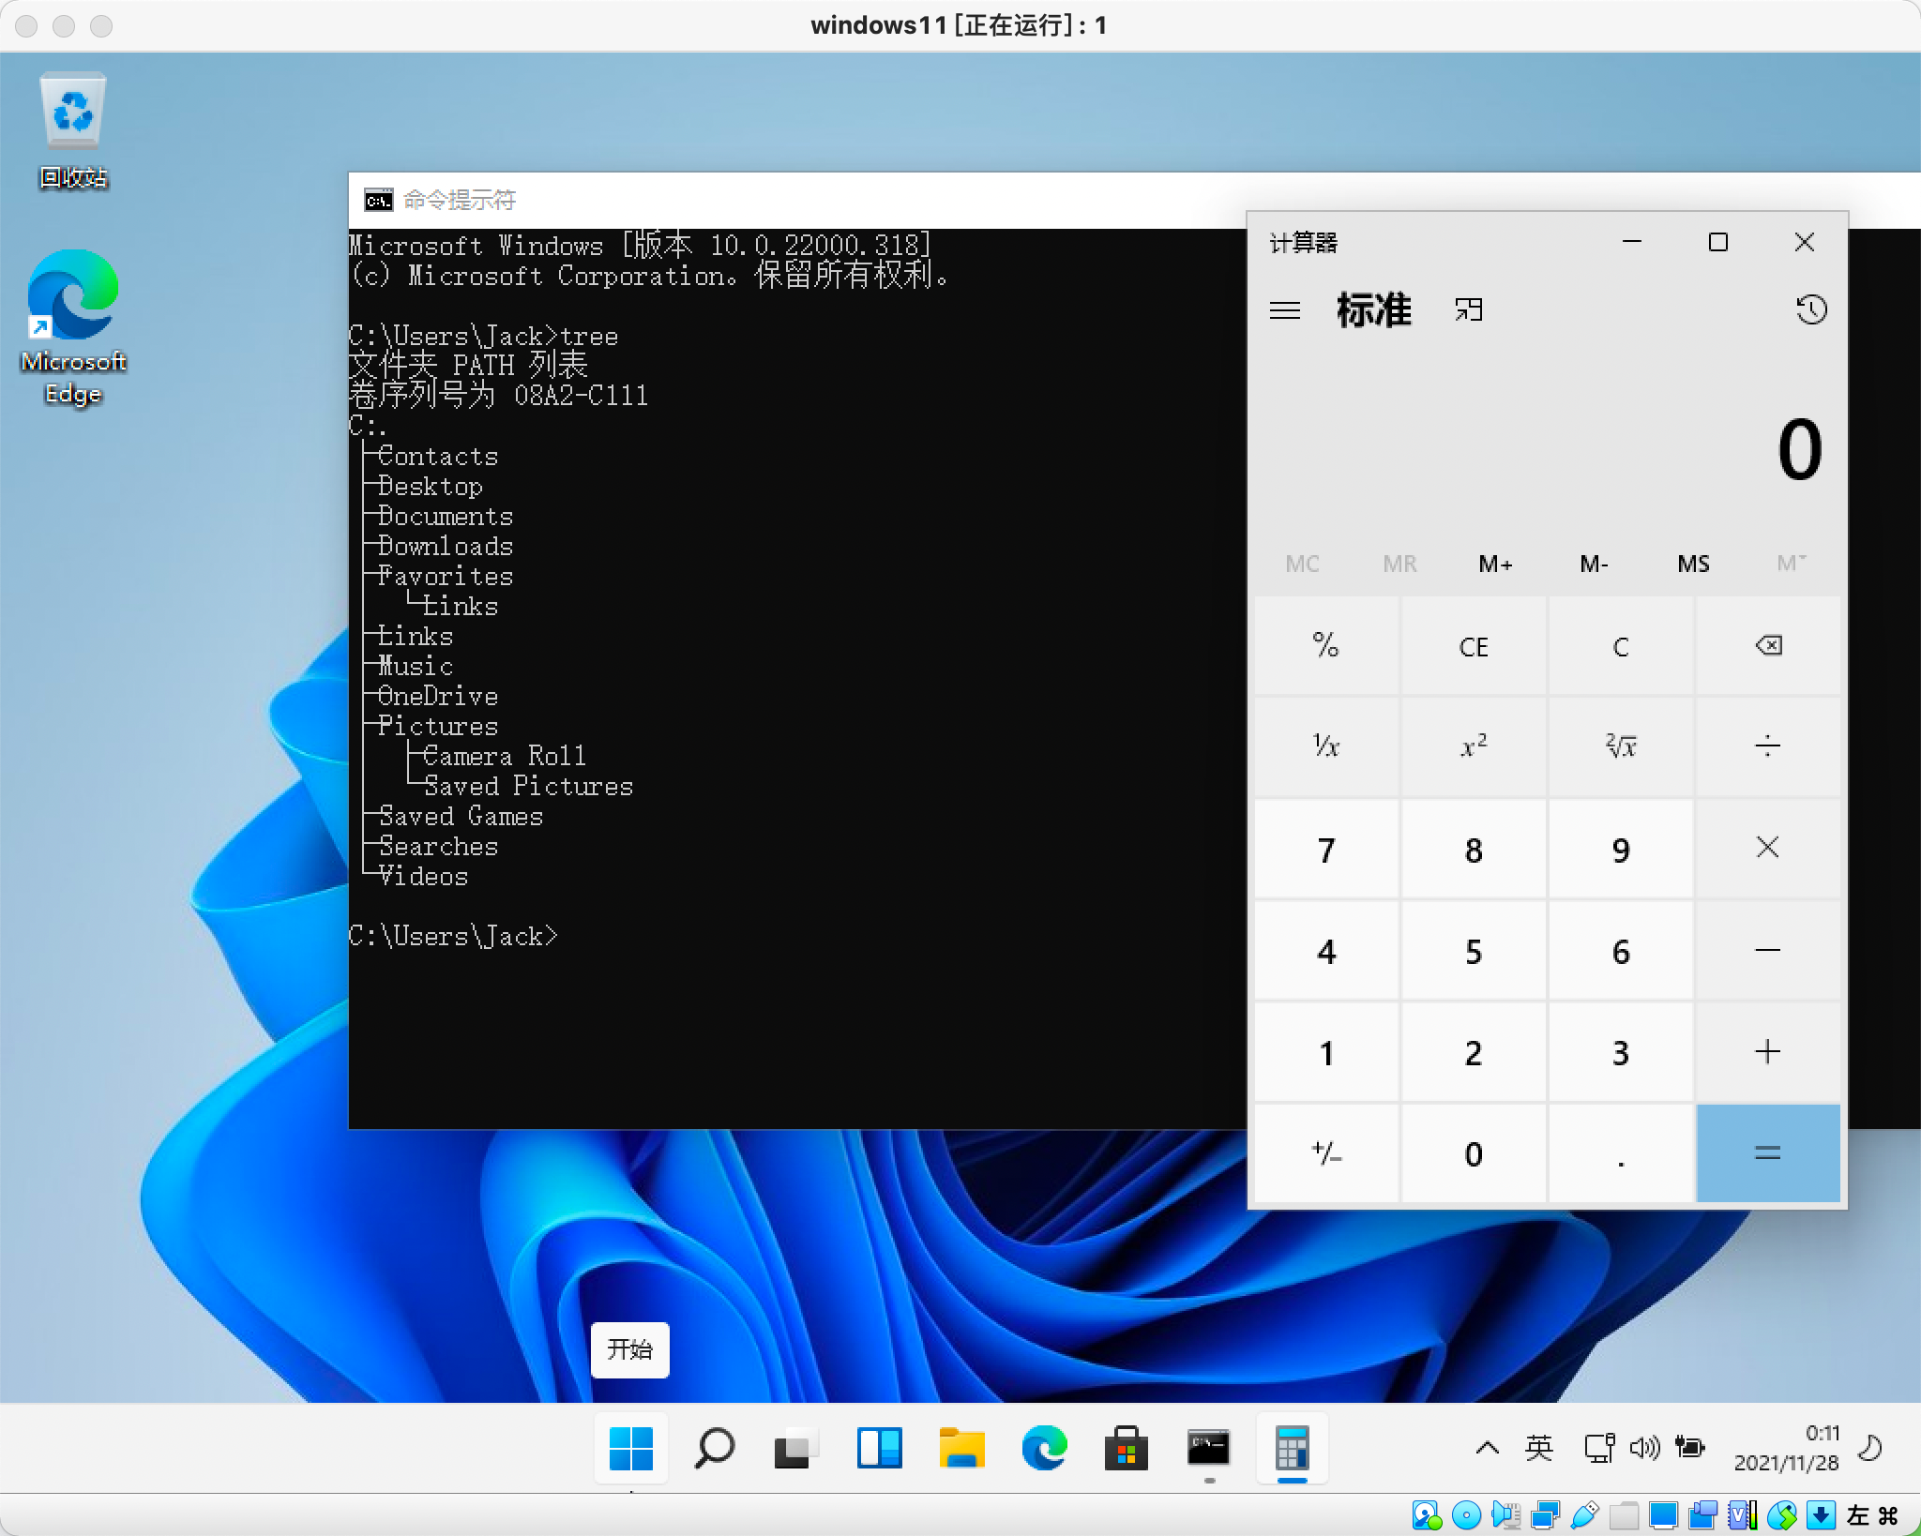
Task: Click the equals key
Action: pyautogui.click(x=1768, y=1153)
